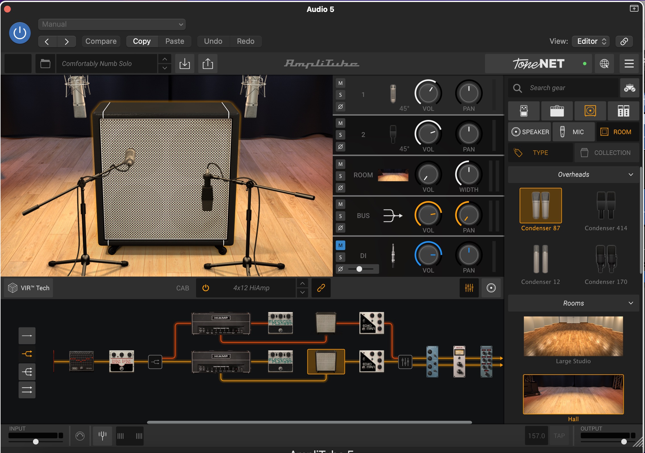Solo the ROOM channel

pos(340,176)
